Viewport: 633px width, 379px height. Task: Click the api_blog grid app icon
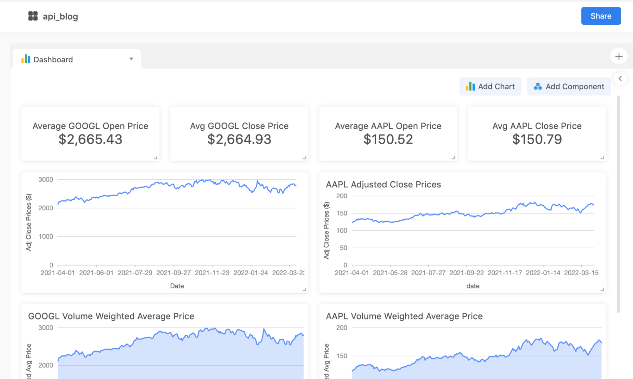coord(33,16)
